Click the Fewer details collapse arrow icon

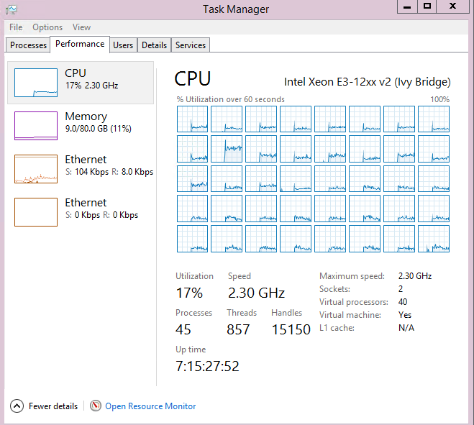17,406
